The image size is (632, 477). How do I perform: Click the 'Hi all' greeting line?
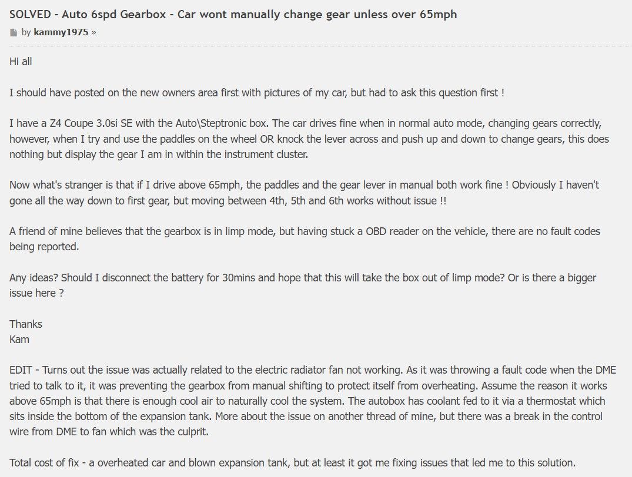(21, 62)
